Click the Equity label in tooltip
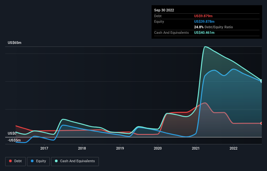The height and width of the screenshot is (171, 267). 159,21
